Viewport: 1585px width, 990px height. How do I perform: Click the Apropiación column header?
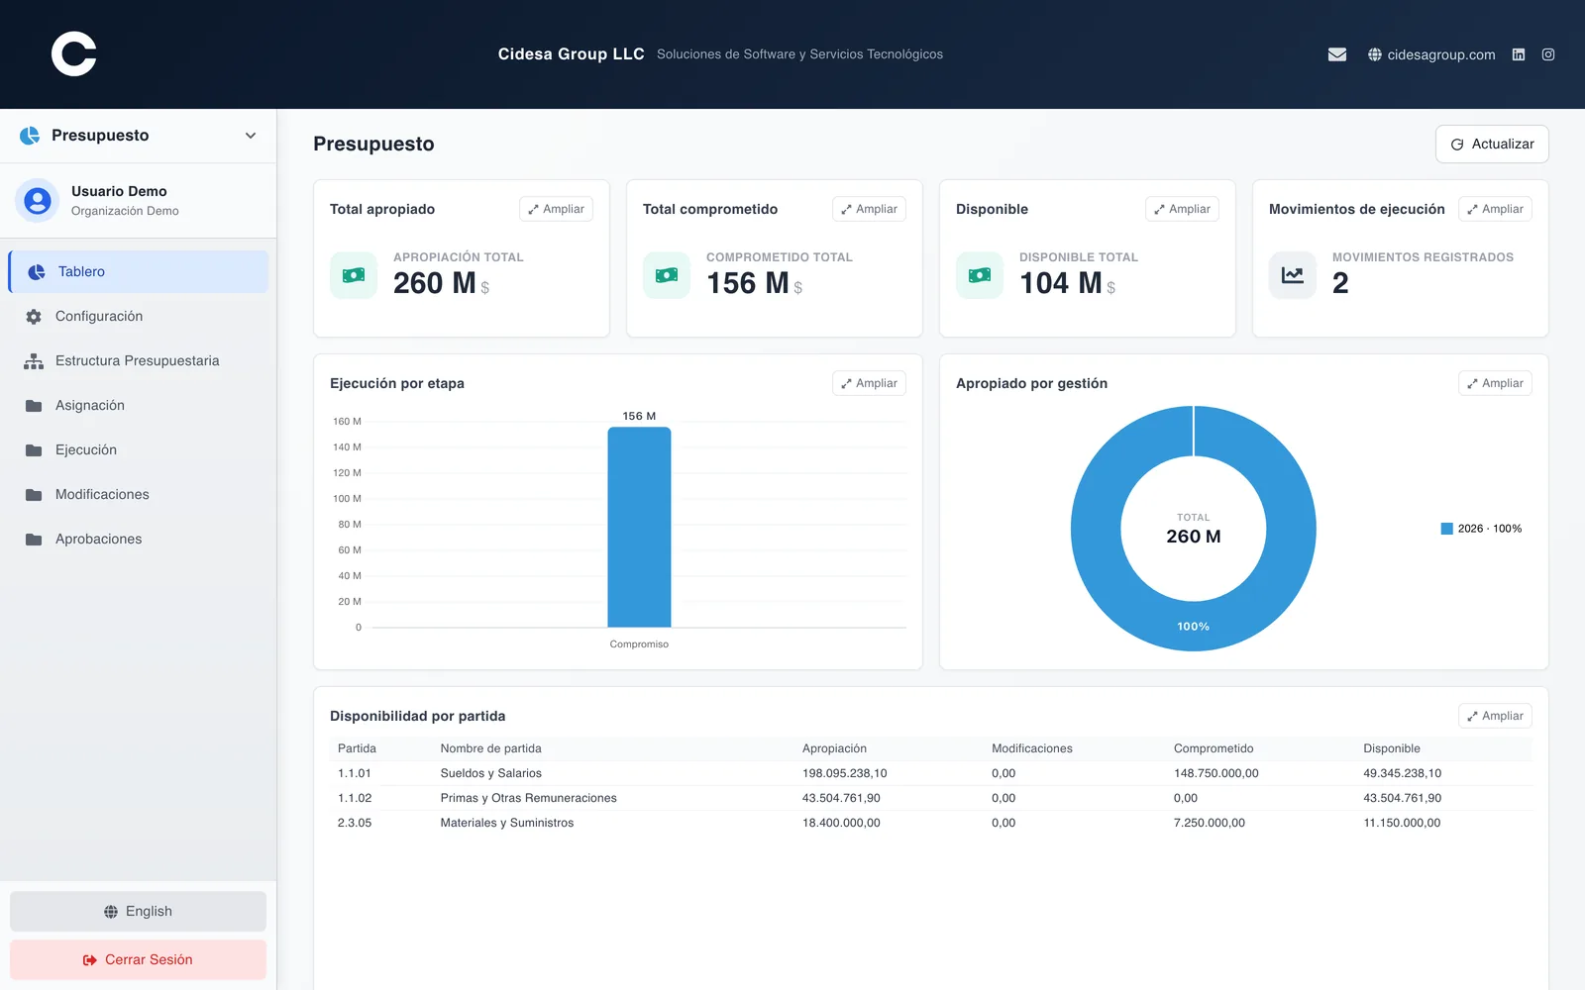(834, 748)
